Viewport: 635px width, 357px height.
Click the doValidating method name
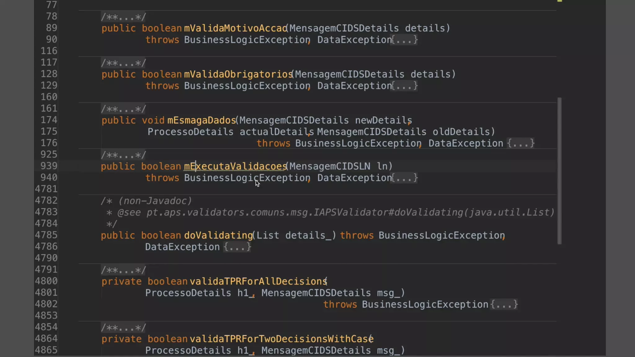tap(218, 235)
